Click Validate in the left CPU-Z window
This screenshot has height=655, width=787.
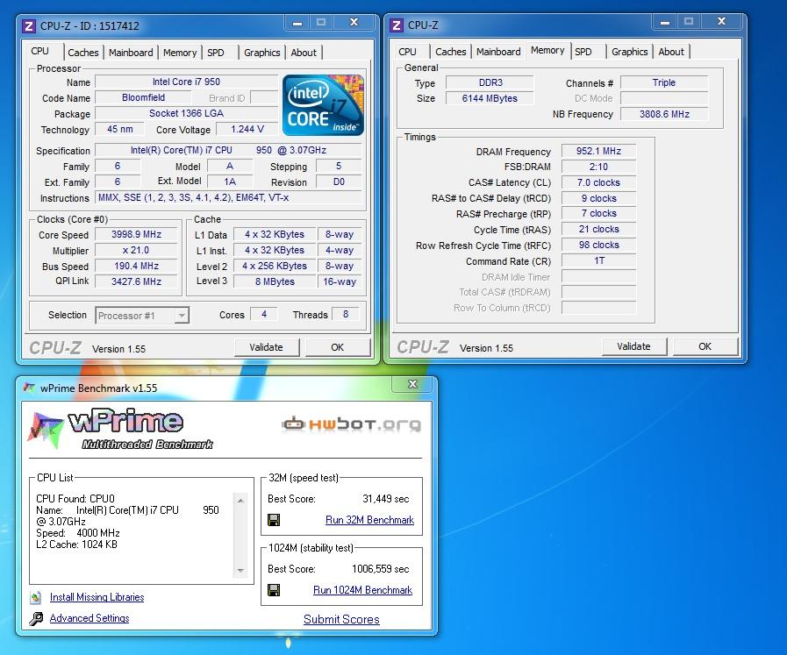[267, 347]
